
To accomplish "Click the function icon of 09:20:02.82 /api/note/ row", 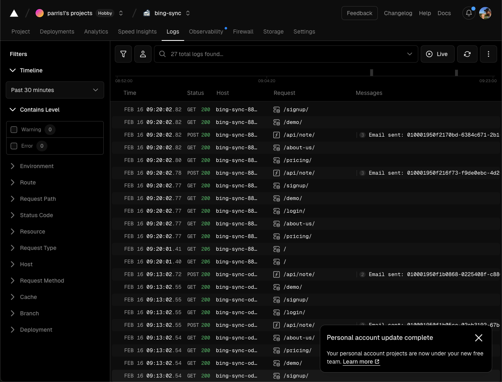I will (277, 135).
